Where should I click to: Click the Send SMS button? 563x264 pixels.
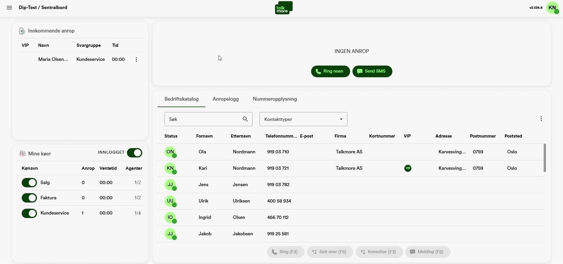click(372, 71)
